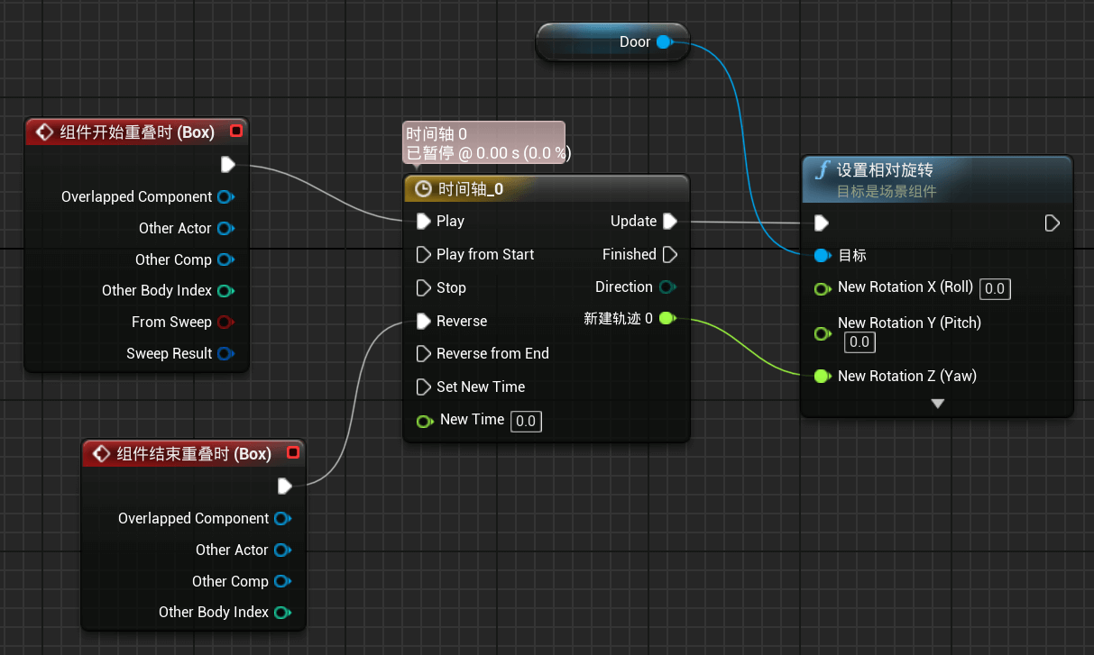Viewport: 1094px width, 655px height.
Task: Click the timeline Direction output pin
Action: coord(667,287)
